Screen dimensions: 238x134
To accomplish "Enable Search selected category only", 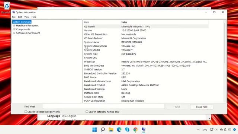I will (26, 112).
